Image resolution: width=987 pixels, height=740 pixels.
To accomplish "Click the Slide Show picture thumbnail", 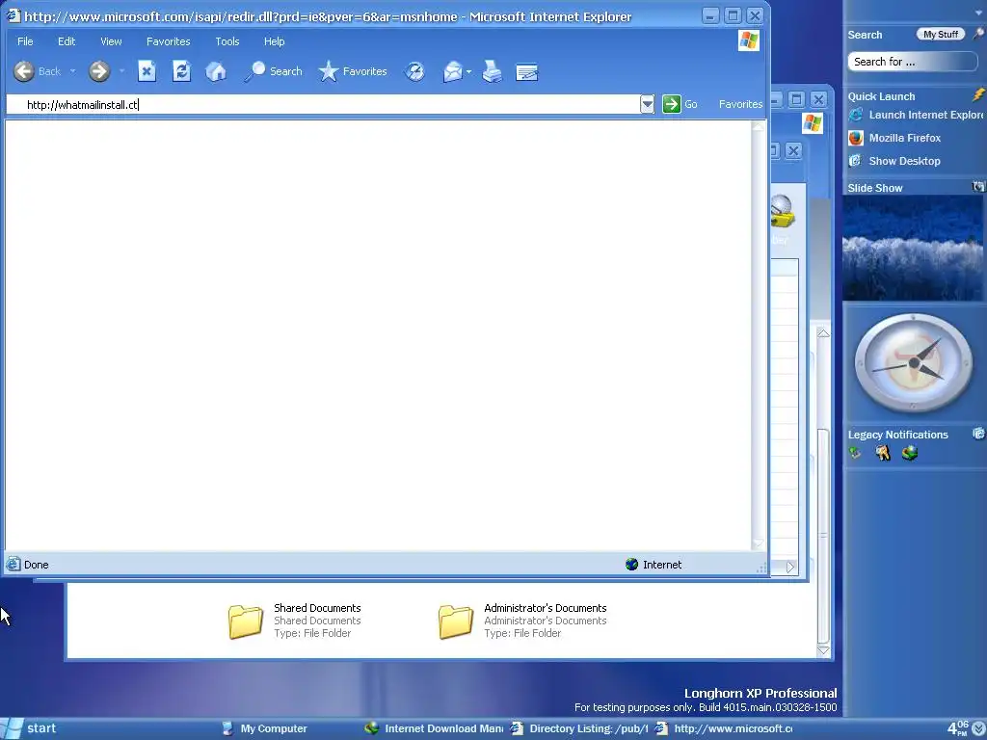I will tap(913, 248).
